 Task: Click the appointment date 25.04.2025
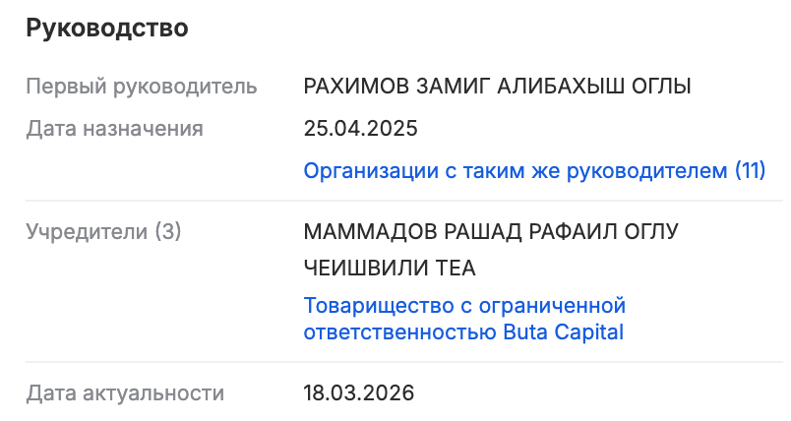coord(361,128)
